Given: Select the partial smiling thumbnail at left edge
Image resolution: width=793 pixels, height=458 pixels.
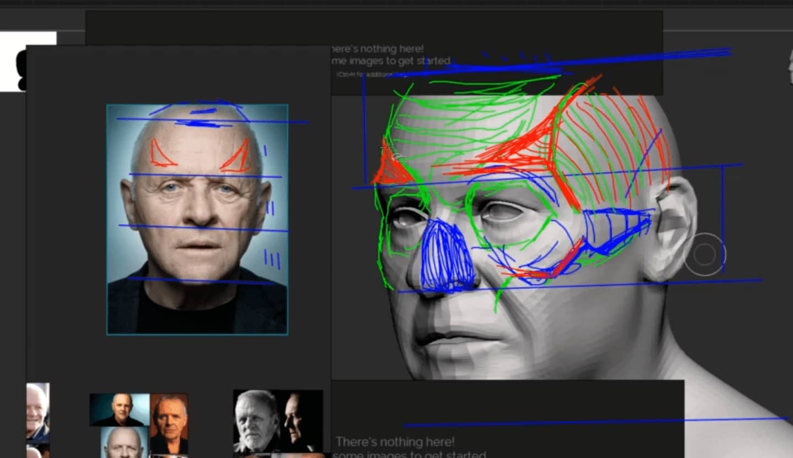Looking at the screenshot, I should click(x=37, y=411).
